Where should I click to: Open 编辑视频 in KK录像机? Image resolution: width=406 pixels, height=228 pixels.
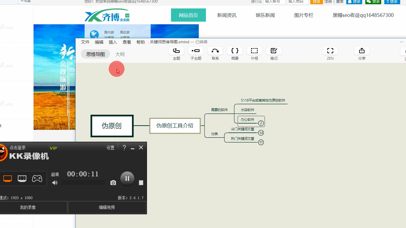pos(107,207)
